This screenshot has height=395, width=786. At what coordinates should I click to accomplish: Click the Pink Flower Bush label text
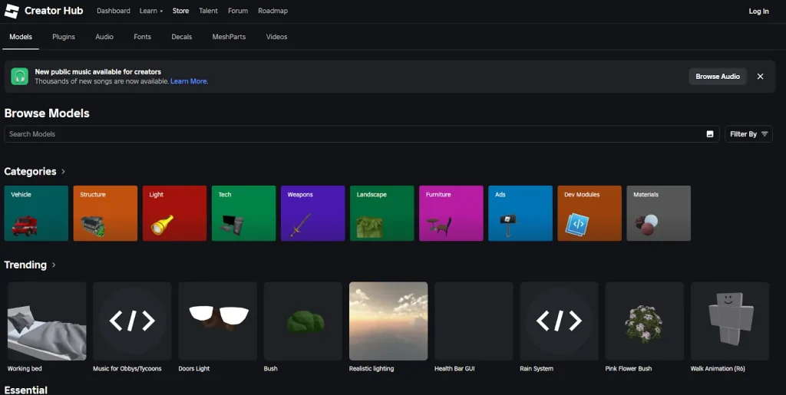[x=629, y=368]
